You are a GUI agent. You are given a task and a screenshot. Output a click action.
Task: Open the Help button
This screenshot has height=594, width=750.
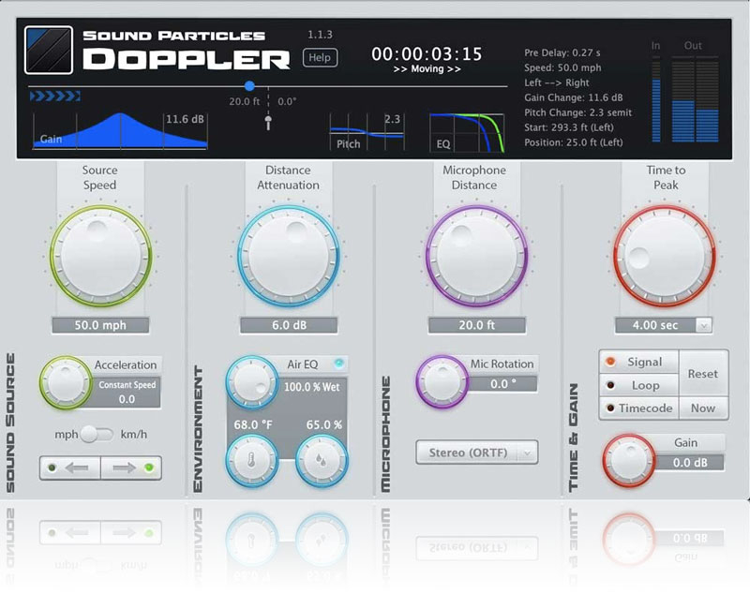click(320, 58)
